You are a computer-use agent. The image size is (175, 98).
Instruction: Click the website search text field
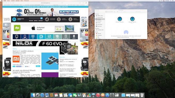click(34, 18)
